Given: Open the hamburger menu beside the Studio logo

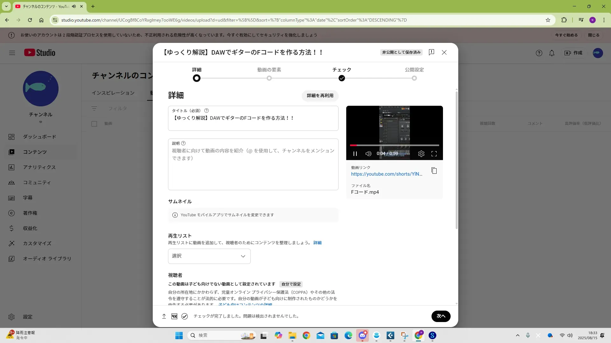Looking at the screenshot, I should pos(12,53).
